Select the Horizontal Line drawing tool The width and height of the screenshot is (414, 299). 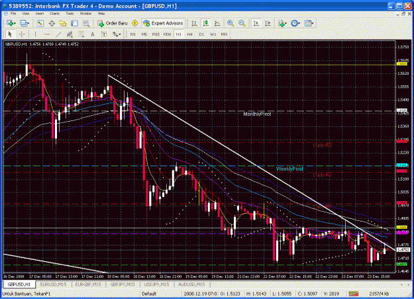47,34
